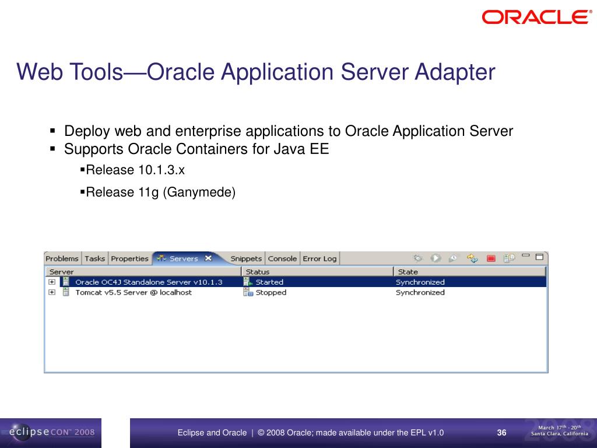This screenshot has width=597, height=448.
Task: Switch to the Problems tab
Action: pos(62,258)
